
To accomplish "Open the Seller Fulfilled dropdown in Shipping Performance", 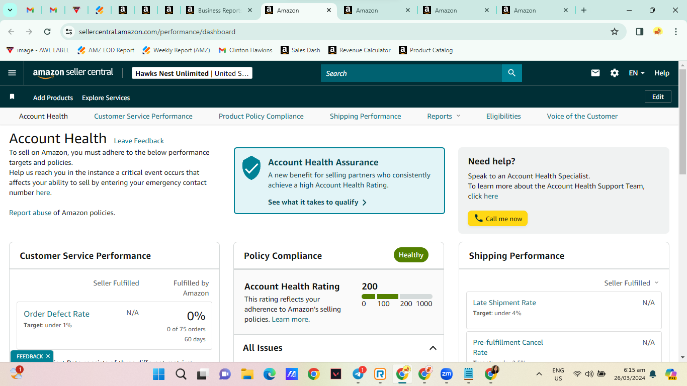I will 631,283.
